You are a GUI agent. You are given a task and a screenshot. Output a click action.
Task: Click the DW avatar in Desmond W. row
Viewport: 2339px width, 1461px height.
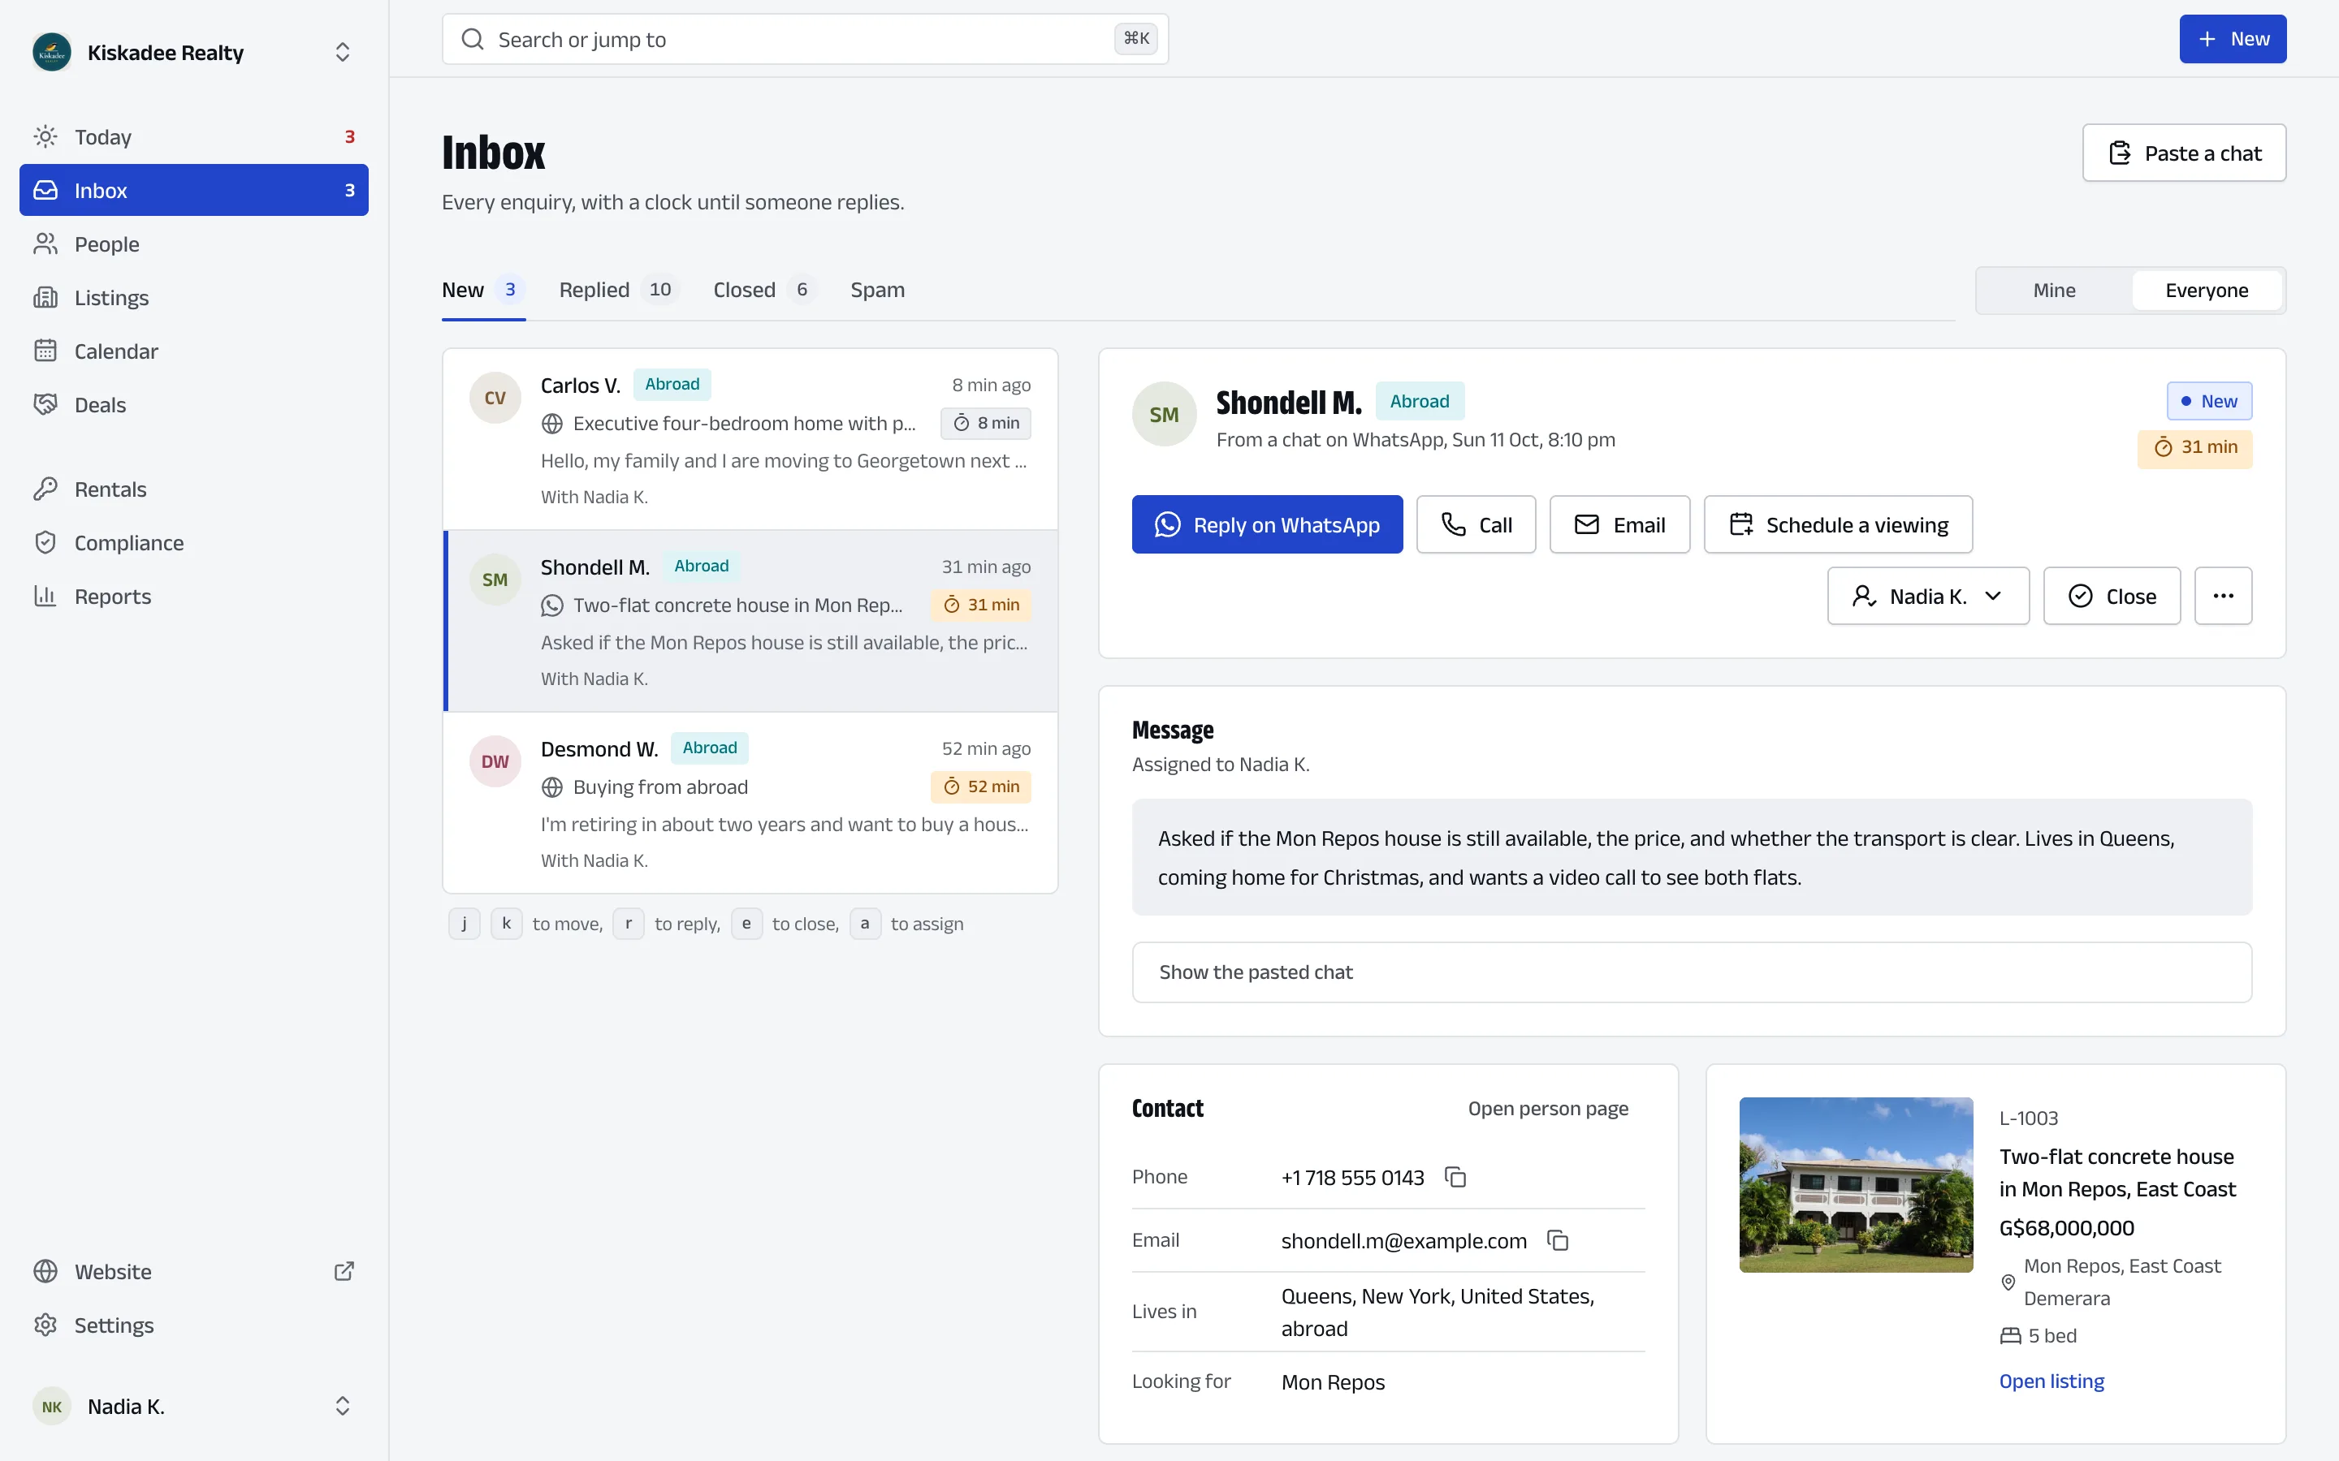coord(495,761)
